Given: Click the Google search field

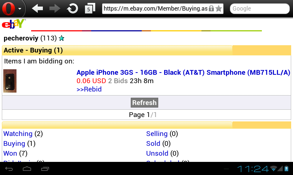Looking at the screenshot, I should pyautogui.click(x=260, y=8).
